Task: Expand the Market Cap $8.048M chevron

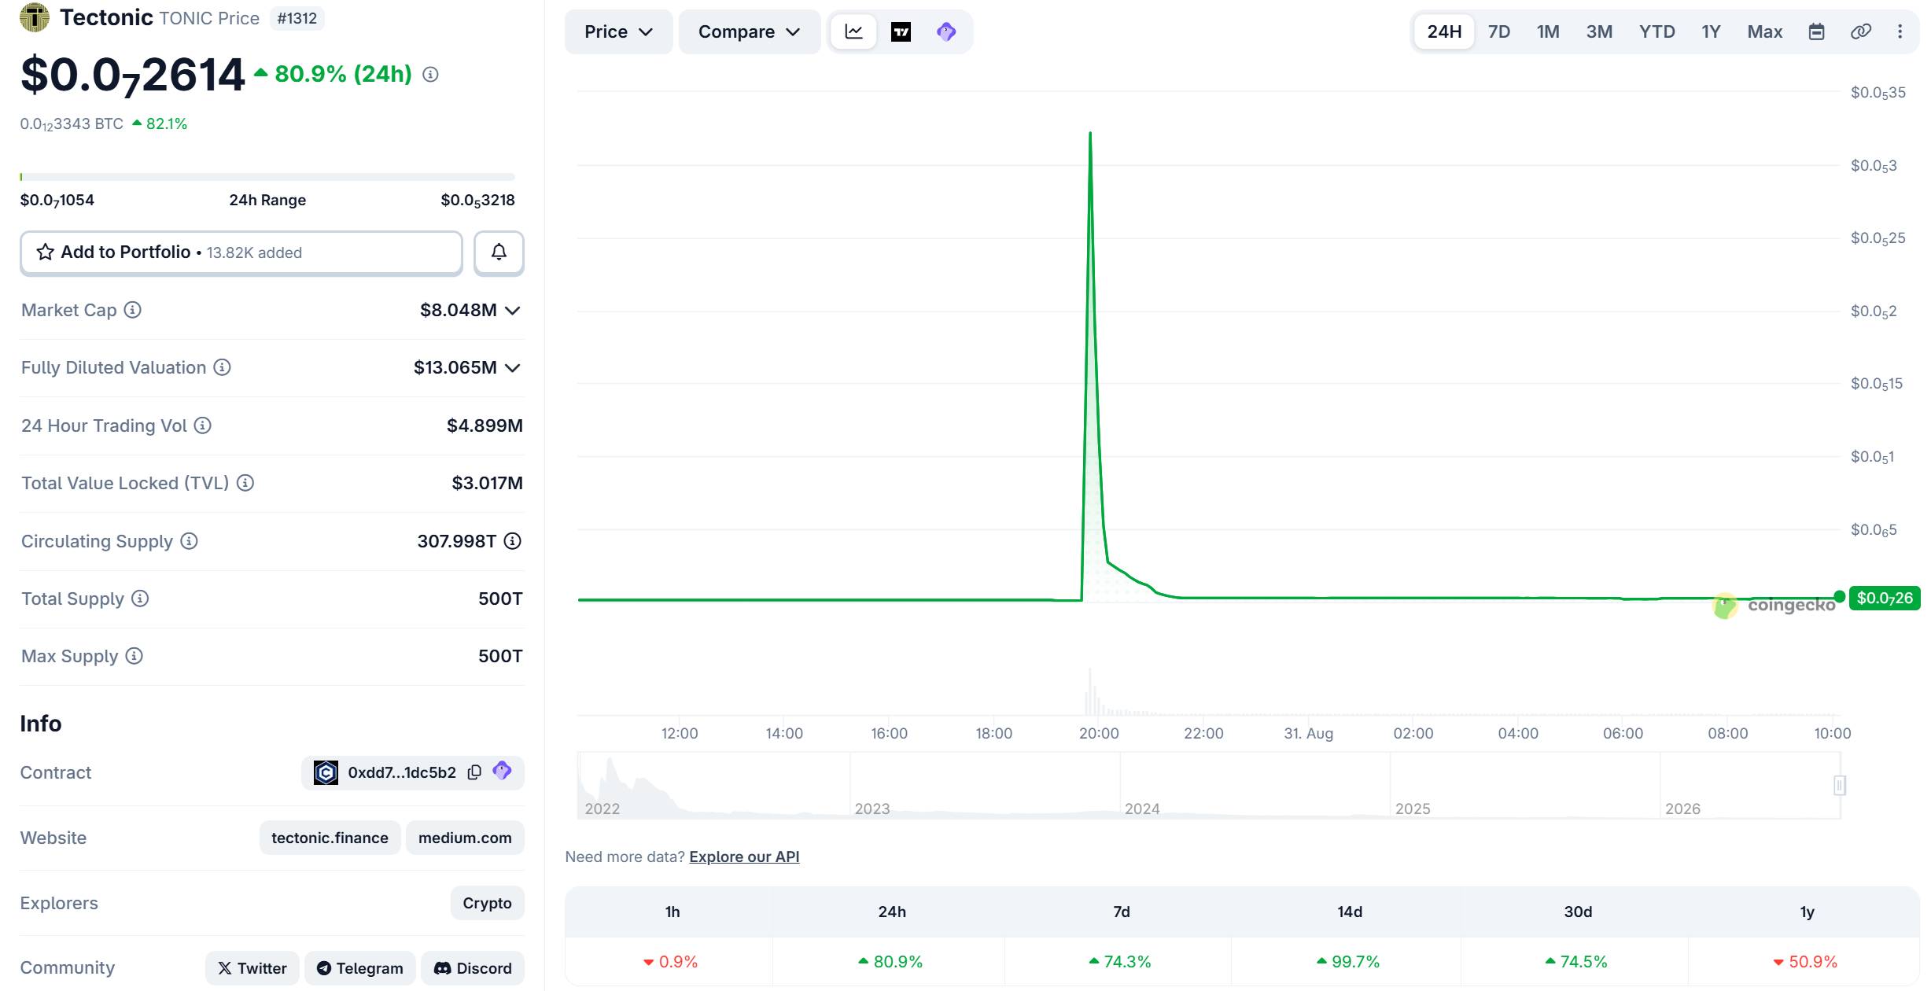Action: click(x=512, y=311)
